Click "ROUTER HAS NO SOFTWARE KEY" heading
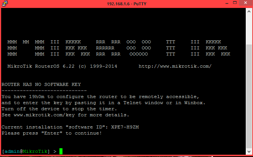 pyautogui.click(x=41, y=84)
